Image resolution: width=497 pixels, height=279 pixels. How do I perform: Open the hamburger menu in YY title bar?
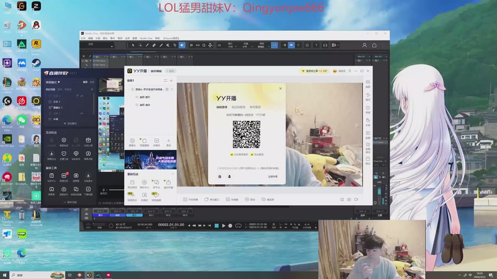[x=350, y=71]
